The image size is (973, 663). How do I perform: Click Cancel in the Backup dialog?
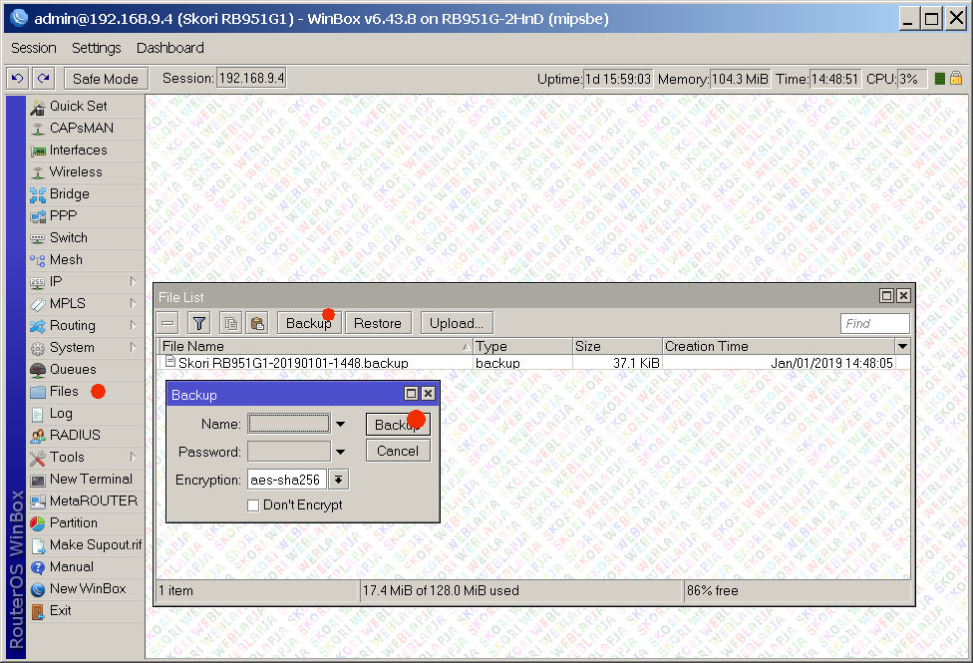coord(398,451)
